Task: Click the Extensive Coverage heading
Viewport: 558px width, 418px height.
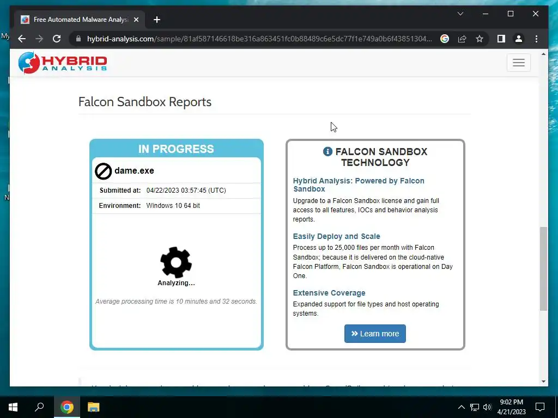Action: (x=329, y=293)
